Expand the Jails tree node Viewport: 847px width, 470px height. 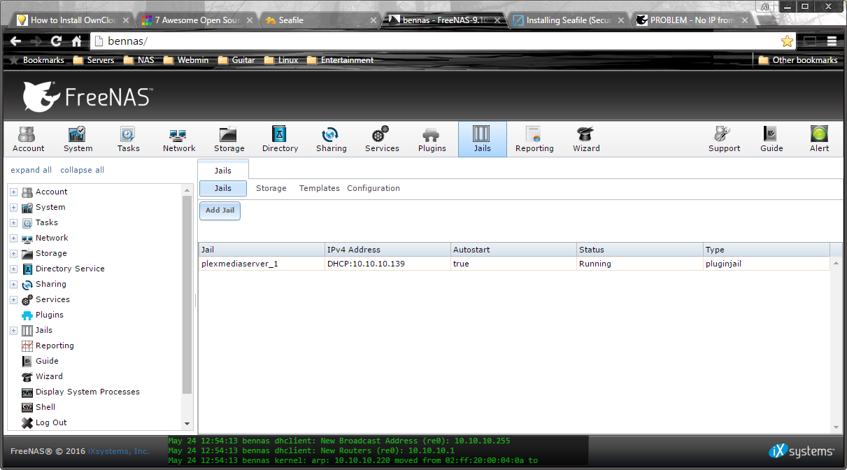coord(13,331)
